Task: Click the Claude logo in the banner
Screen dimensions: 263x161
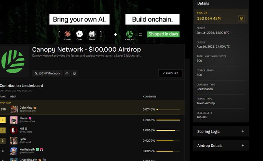Action: 67,34
